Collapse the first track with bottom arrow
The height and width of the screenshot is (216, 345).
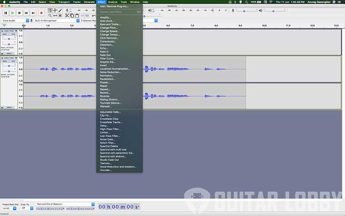[x=2, y=53]
